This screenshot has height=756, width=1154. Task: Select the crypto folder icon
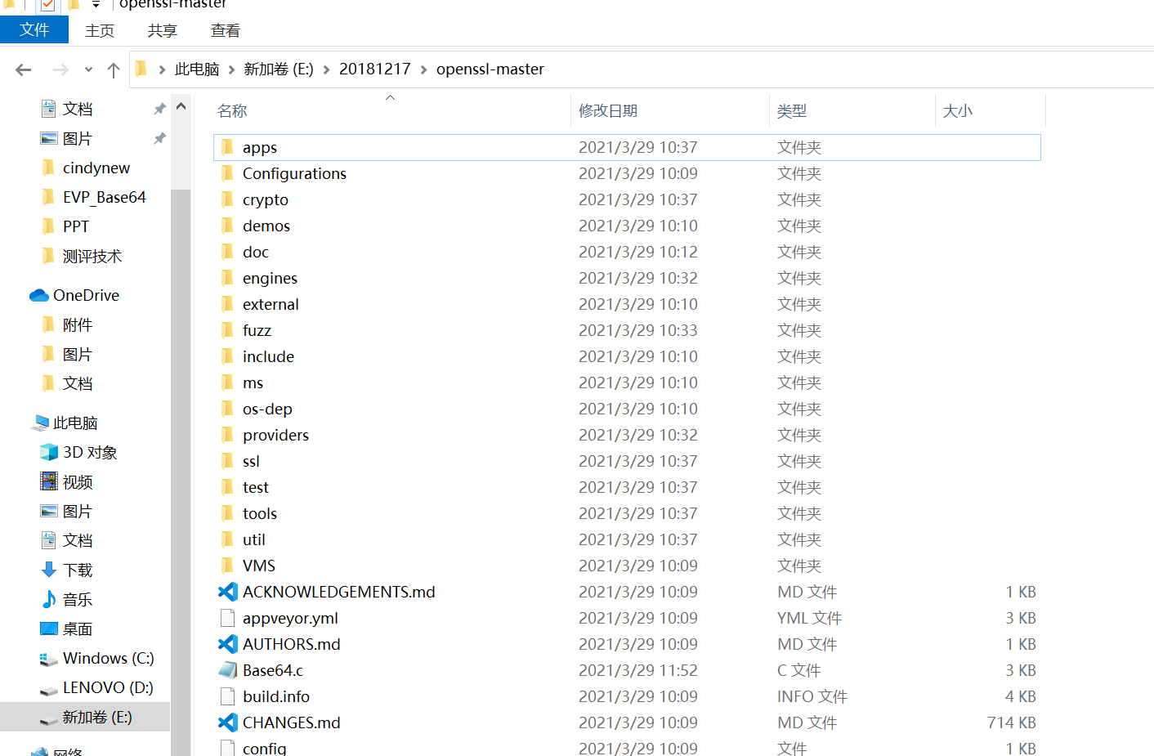coord(227,199)
